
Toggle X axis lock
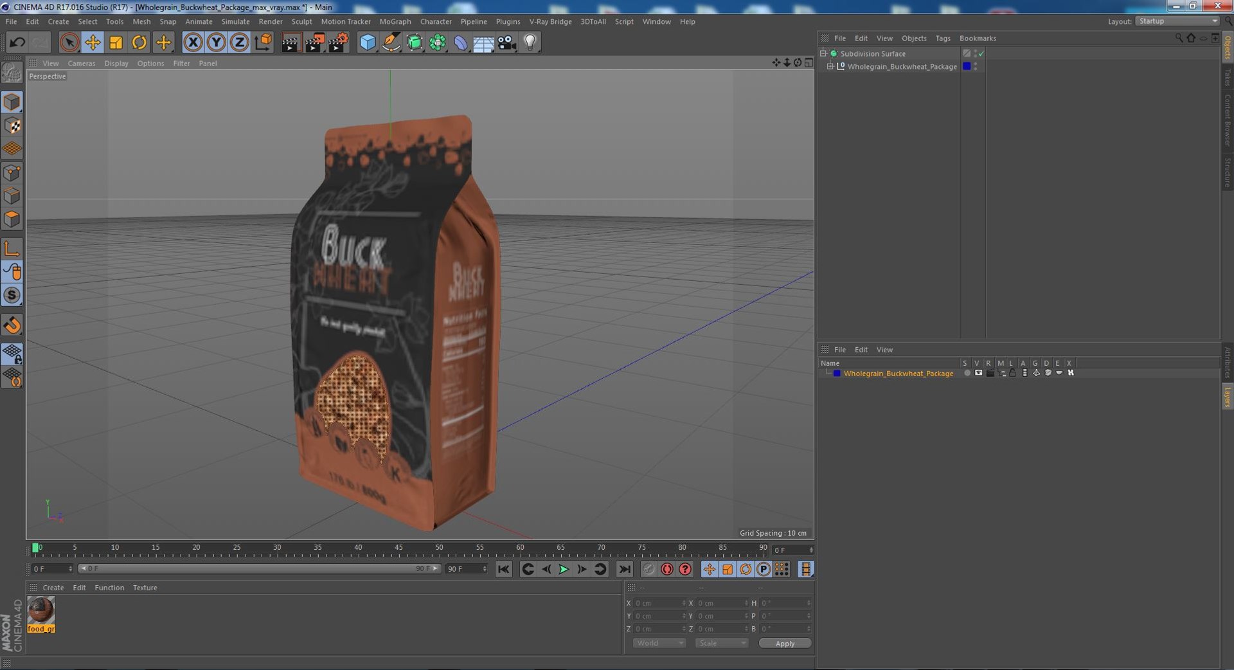click(x=193, y=42)
